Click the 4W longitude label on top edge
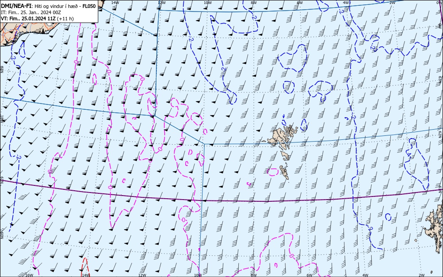The width and height of the screenshot is (443, 277). click(346, 2)
